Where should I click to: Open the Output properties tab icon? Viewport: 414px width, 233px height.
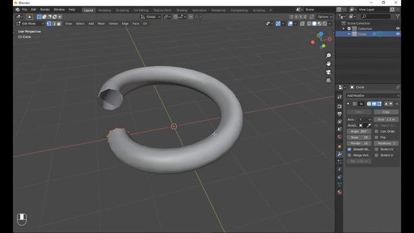click(x=340, y=114)
